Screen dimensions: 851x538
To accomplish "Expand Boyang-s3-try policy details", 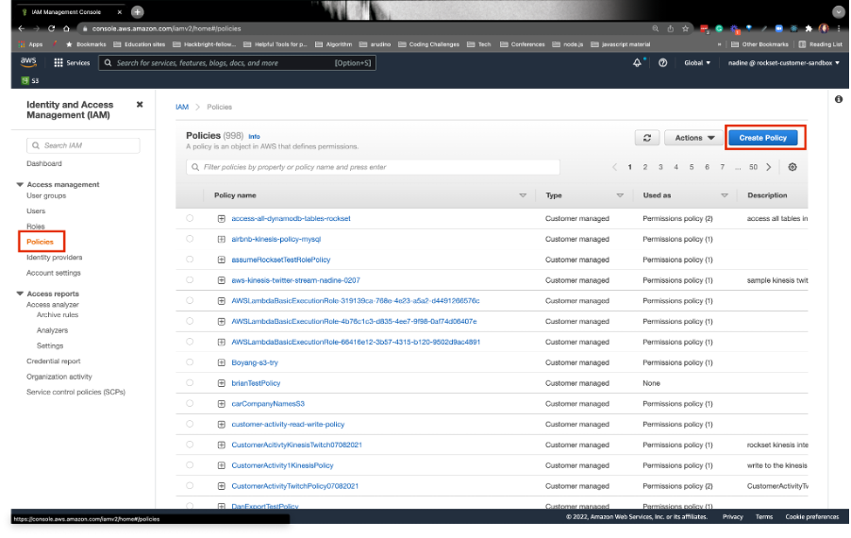I will point(222,362).
